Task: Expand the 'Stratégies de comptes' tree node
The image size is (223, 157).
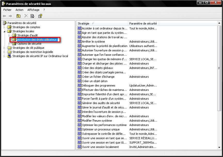Action: pyautogui.click(x=4, y=27)
